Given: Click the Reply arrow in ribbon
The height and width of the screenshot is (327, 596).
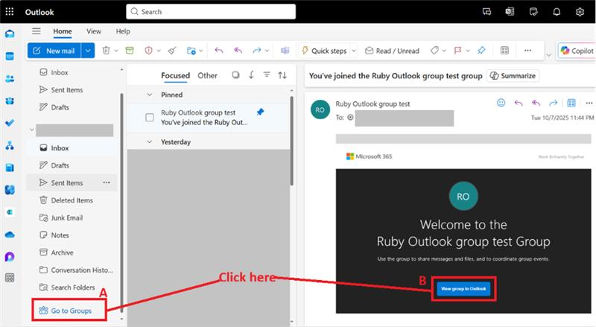Looking at the screenshot, I should point(219,50).
